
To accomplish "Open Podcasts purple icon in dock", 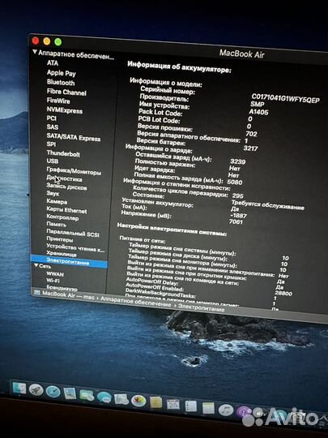I will tap(244, 412).
